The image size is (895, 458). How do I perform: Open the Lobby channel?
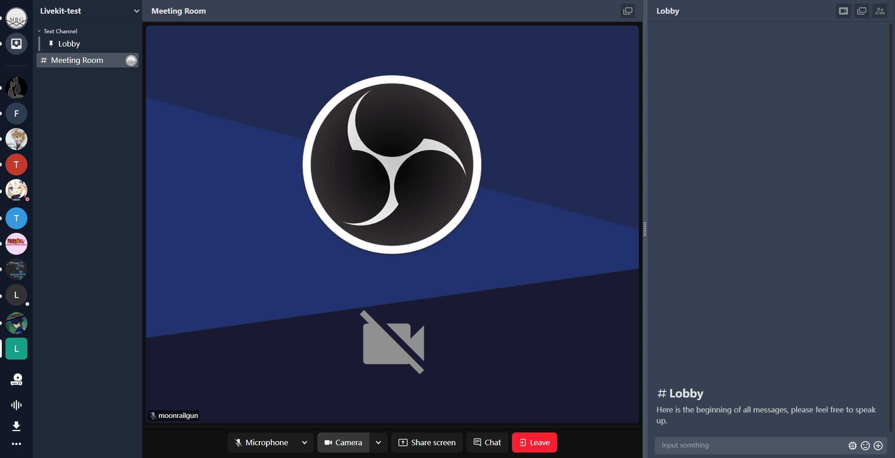pyautogui.click(x=88, y=44)
